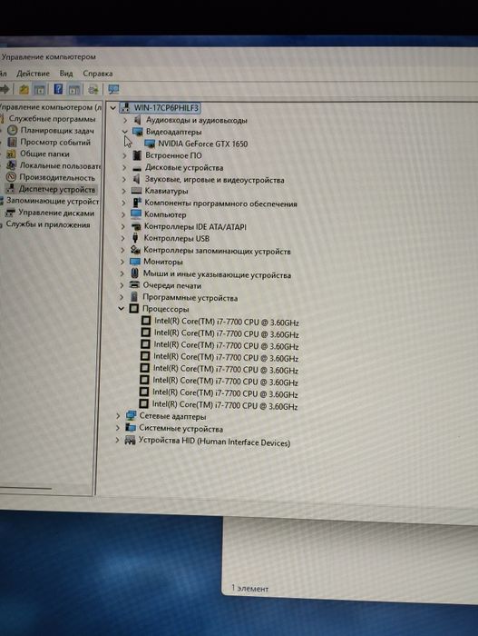Select Мыши и иные указывающие устройства label
Screen dimensions: 478x636
tap(217, 274)
